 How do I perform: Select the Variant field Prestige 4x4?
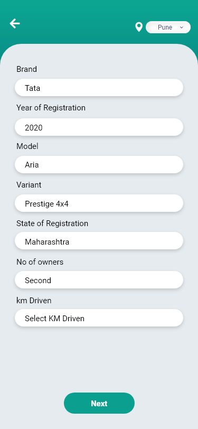click(x=99, y=203)
